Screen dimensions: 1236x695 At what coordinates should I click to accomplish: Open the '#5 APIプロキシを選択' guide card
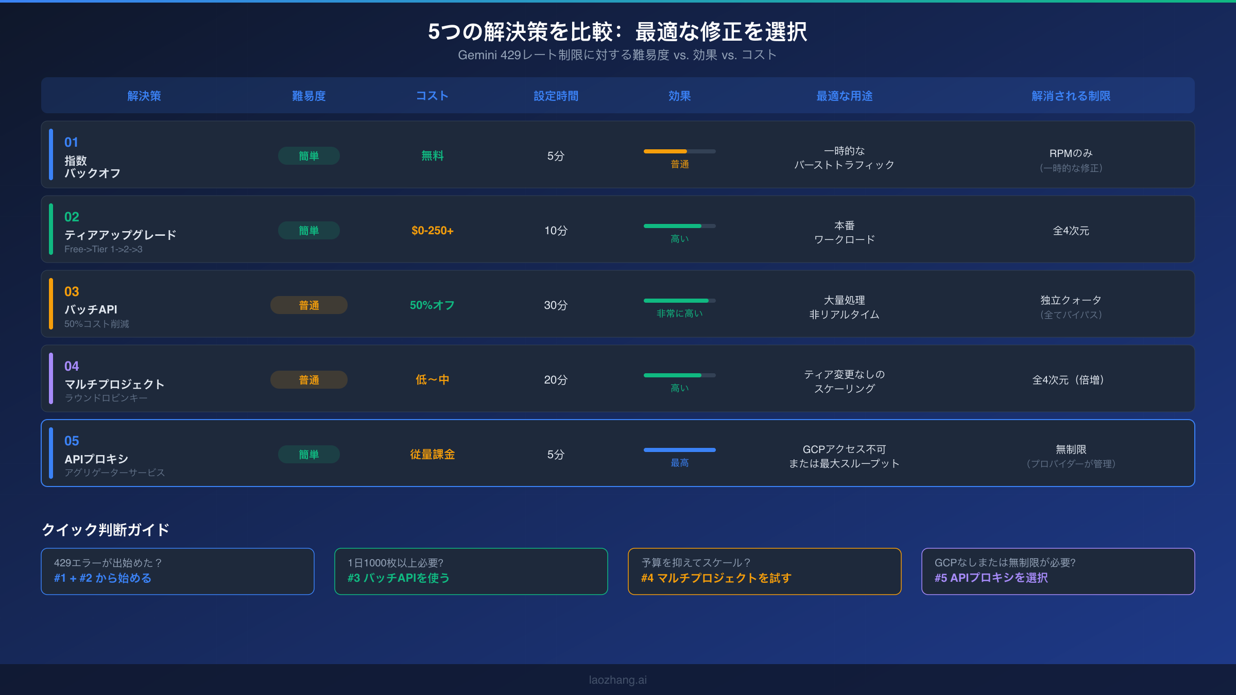1058,571
